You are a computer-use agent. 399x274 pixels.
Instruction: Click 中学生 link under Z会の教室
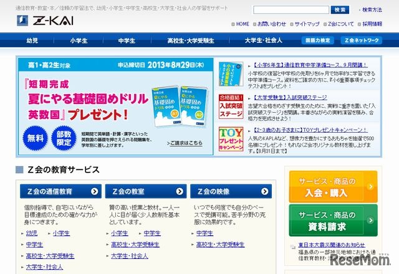(x=152, y=233)
